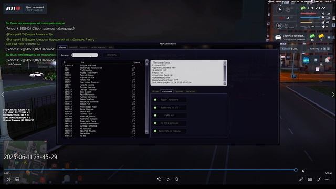Viewport: 336px width, 189px height.
Task: Open the third sub-tab after Наказания
Action: coord(179,91)
